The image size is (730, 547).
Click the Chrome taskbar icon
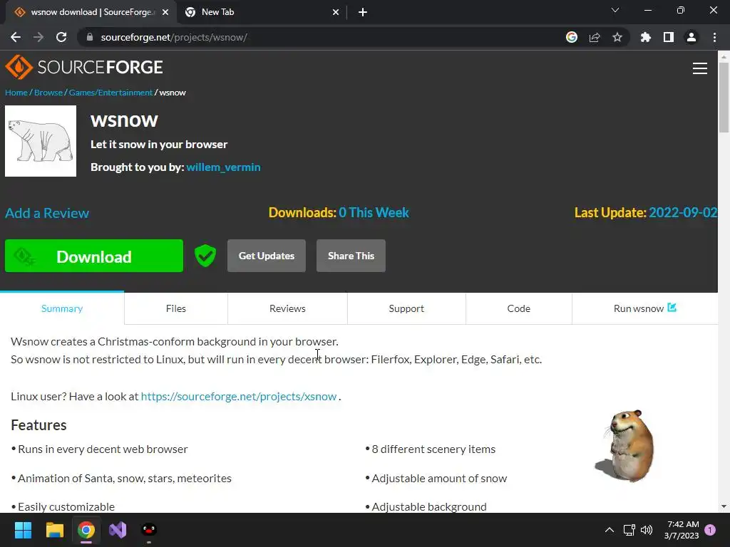[86, 530]
